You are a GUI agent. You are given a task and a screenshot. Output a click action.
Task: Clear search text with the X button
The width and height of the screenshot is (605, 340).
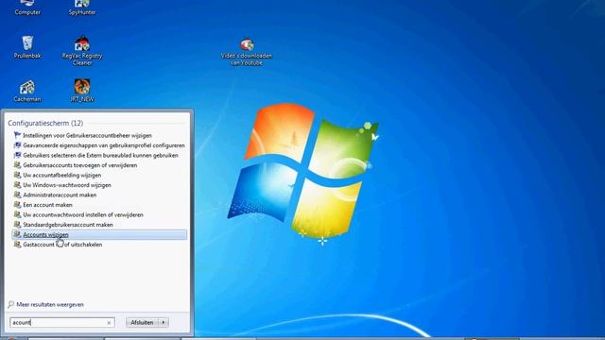(x=109, y=323)
